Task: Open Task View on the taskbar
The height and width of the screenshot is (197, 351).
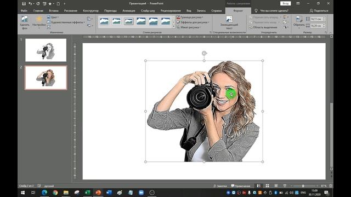Action: (33, 193)
